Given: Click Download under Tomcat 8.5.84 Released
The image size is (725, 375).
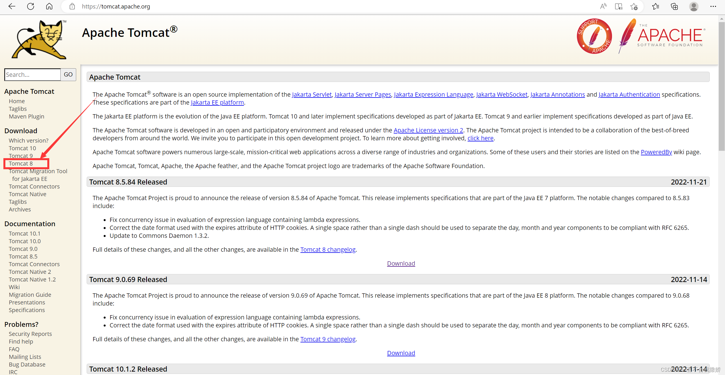Looking at the screenshot, I should [x=401, y=263].
